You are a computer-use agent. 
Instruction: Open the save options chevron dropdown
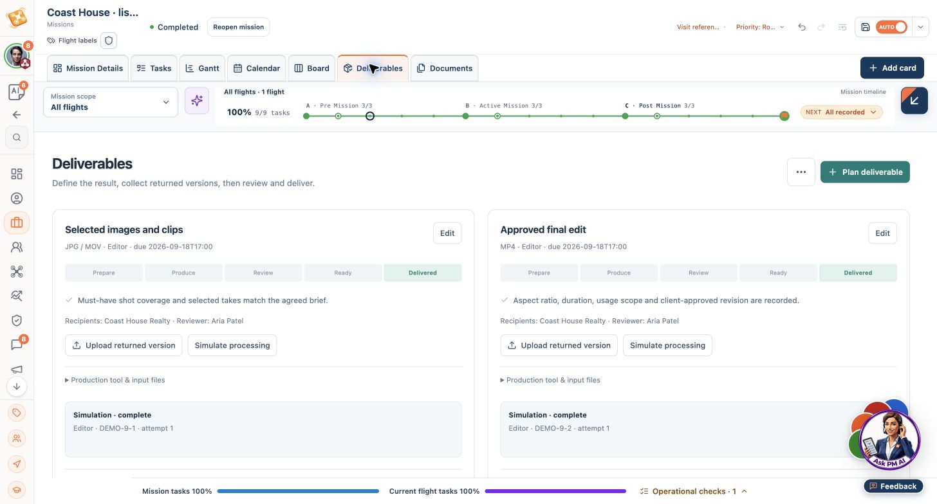(920, 27)
